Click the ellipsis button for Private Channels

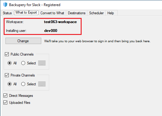coord(42,84)
